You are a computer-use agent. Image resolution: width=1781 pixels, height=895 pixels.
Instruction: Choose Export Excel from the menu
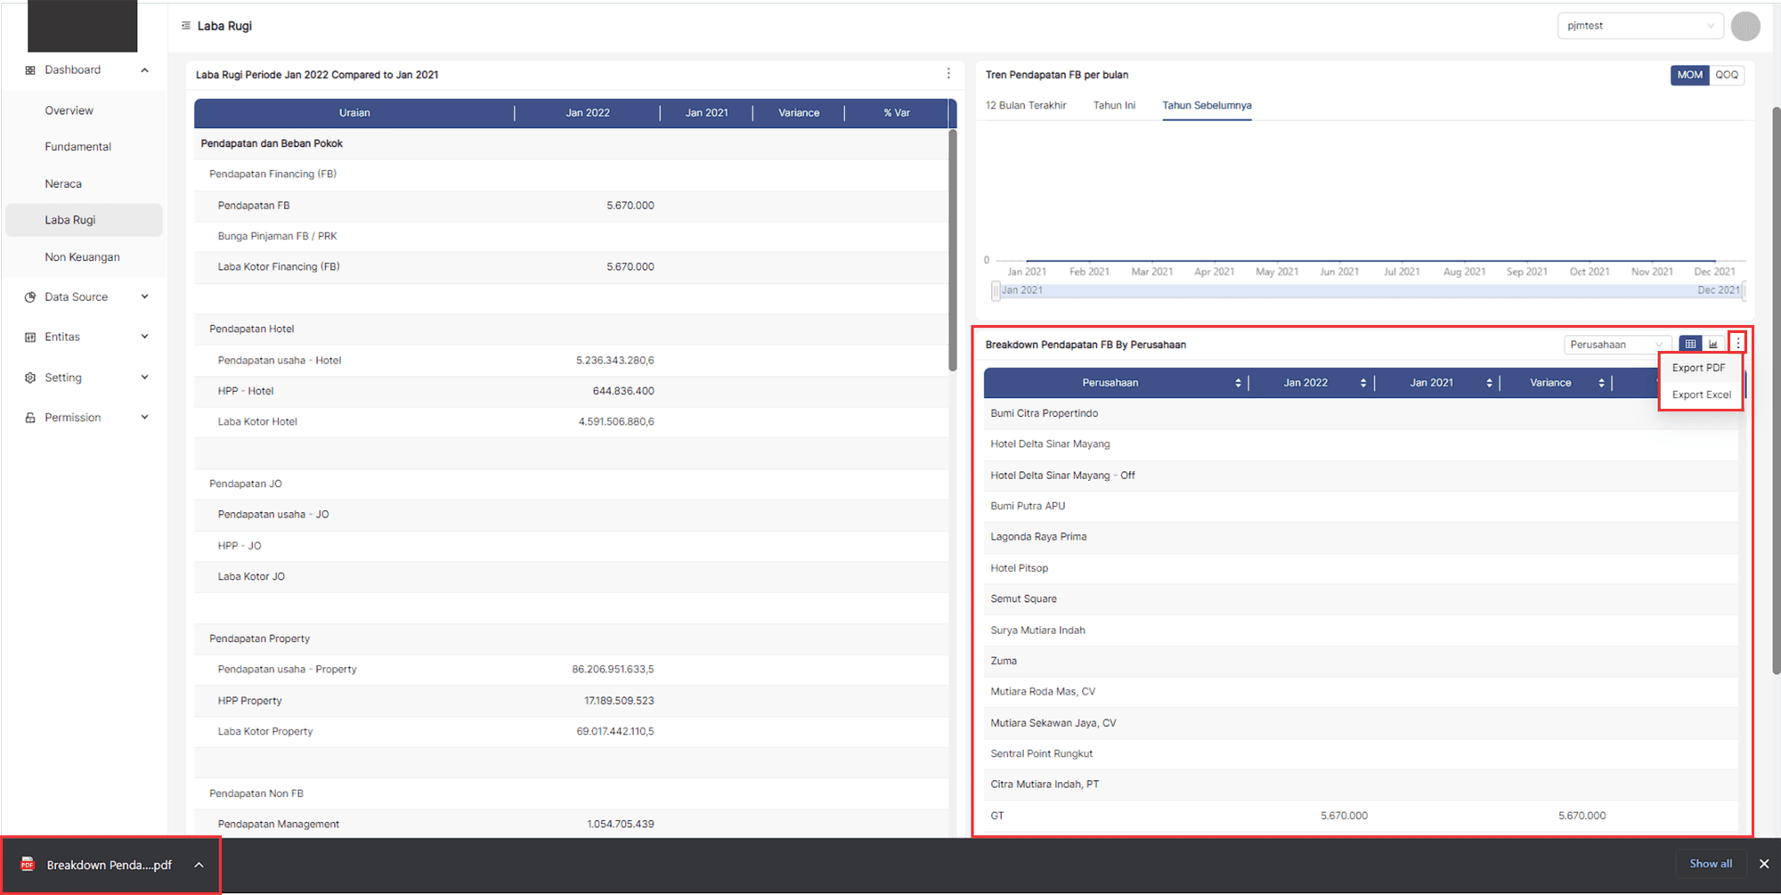[1701, 395]
